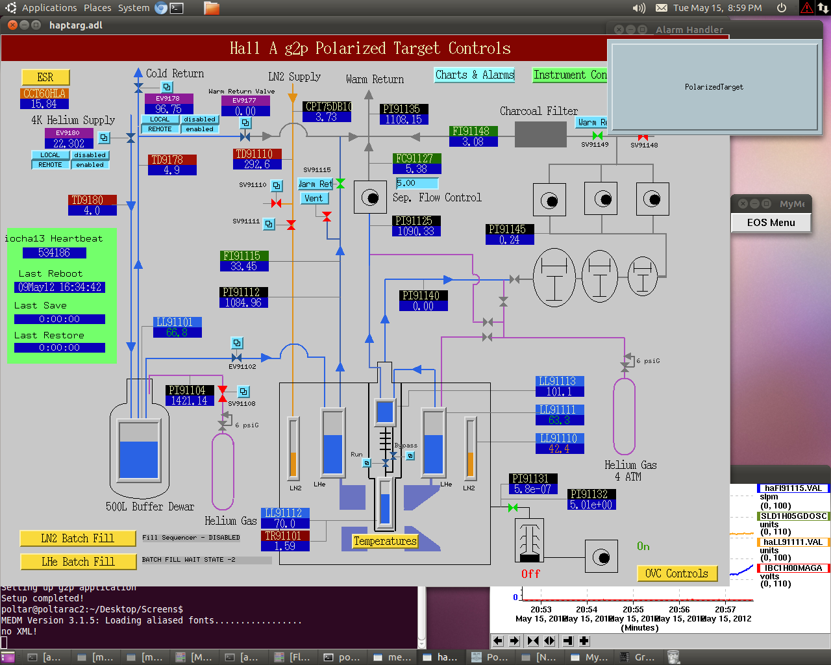Open the Instrument Controls menu

click(569, 75)
